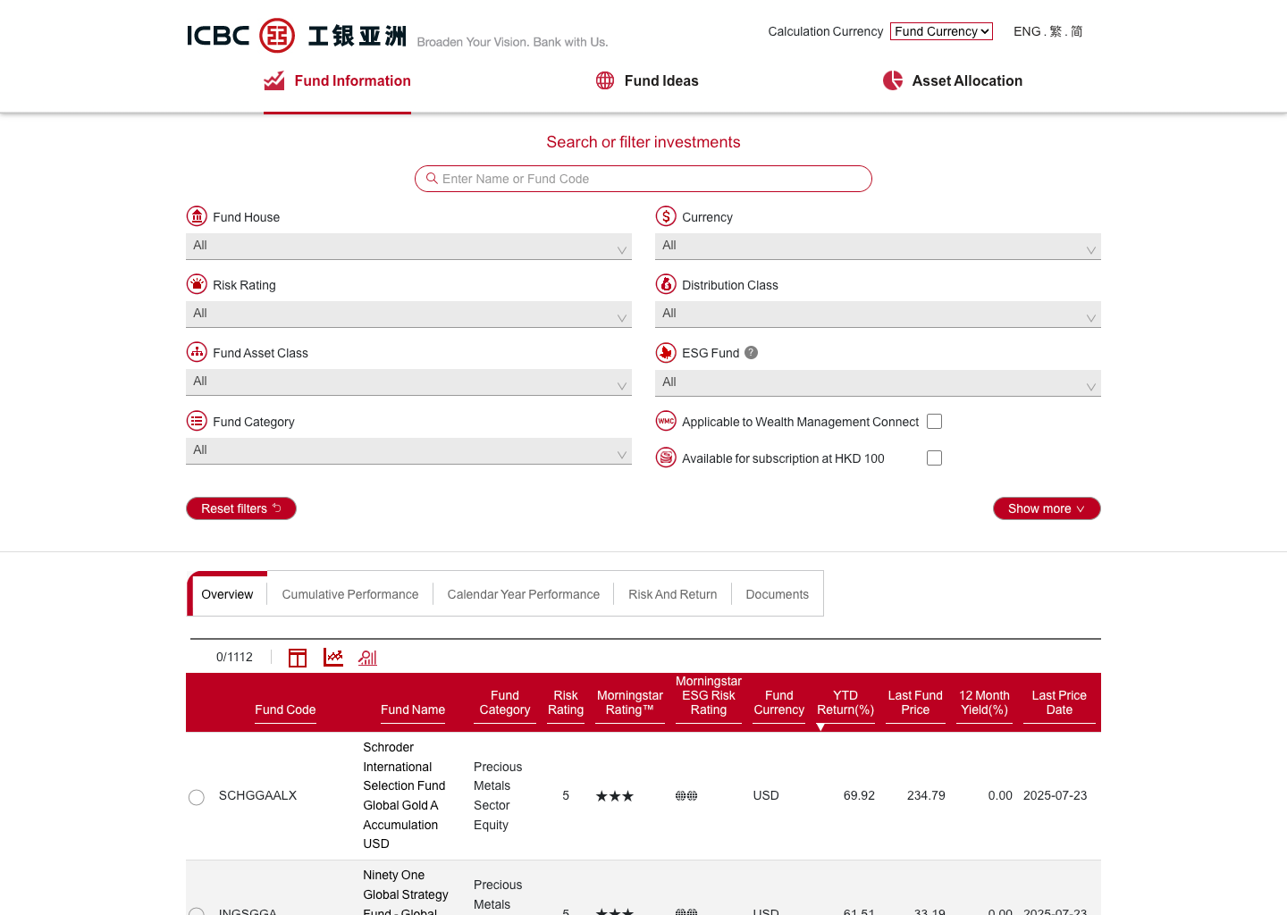Open the bar chart analysis icon
This screenshot has height=915, width=1287.
[x=367, y=658]
